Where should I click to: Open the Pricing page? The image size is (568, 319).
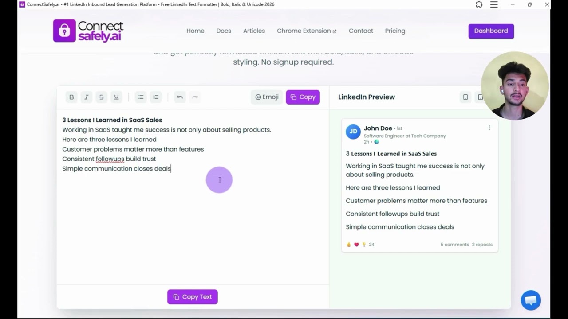(395, 31)
